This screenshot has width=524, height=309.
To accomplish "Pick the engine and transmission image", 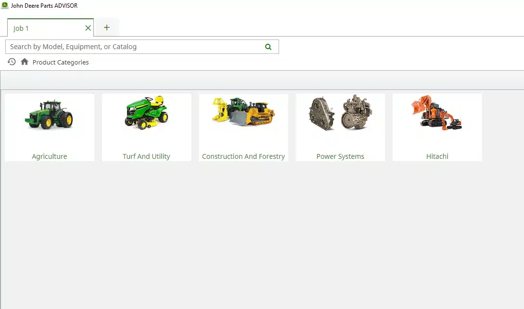I will (x=340, y=113).
